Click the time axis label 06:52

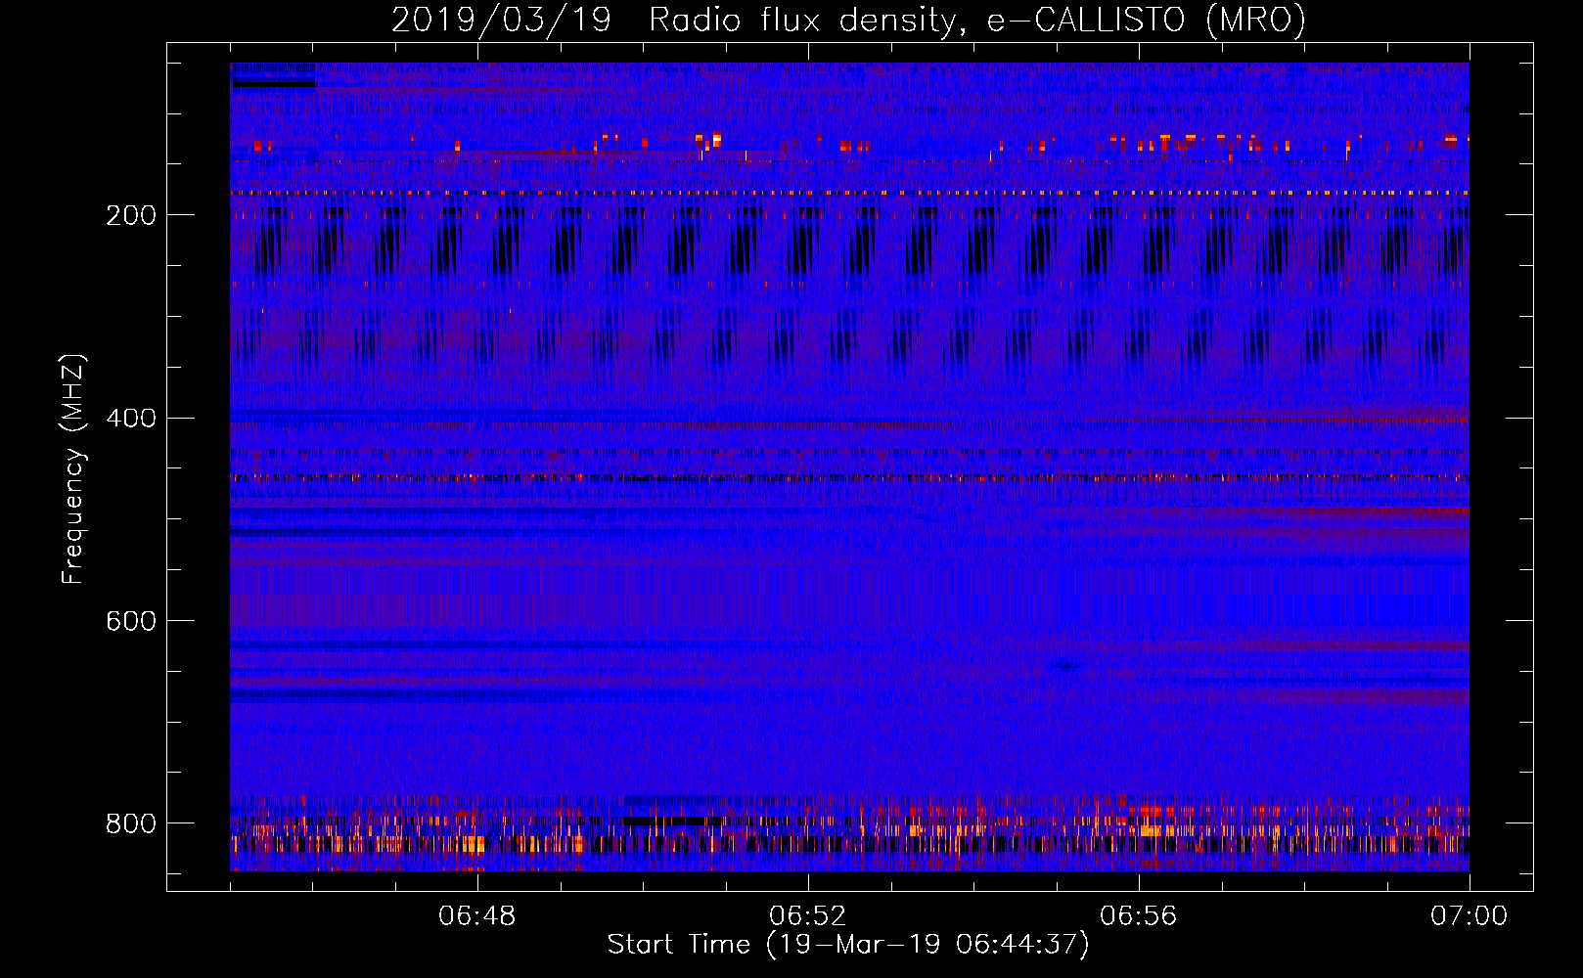click(x=808, y=916)
